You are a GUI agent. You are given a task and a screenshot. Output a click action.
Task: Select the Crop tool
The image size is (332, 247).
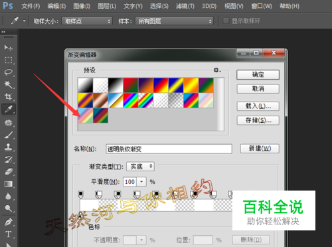[9, 96]
